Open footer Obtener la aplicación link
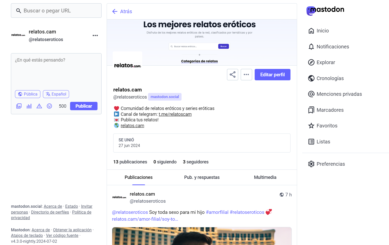The width and height of the screenshot is (389, 245). (x=72, y=230)
